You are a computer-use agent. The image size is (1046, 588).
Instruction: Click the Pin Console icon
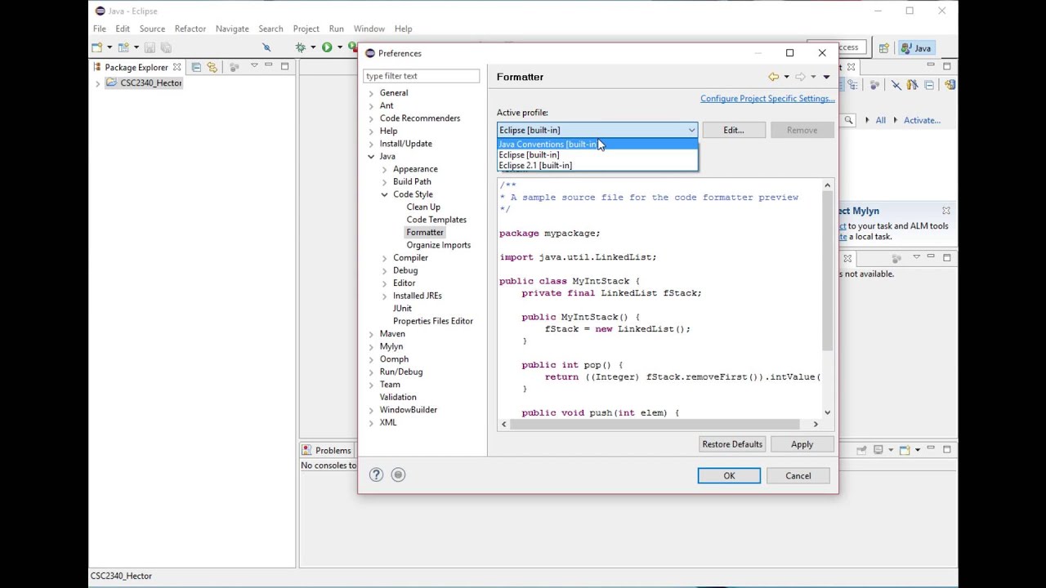(x=861, y=450)
